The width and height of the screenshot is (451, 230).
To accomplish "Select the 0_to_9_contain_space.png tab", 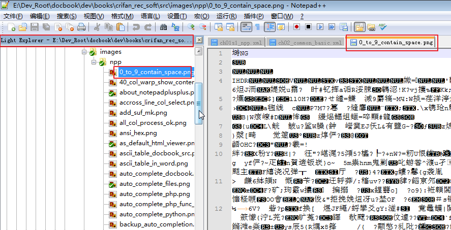I will point(391,43).
